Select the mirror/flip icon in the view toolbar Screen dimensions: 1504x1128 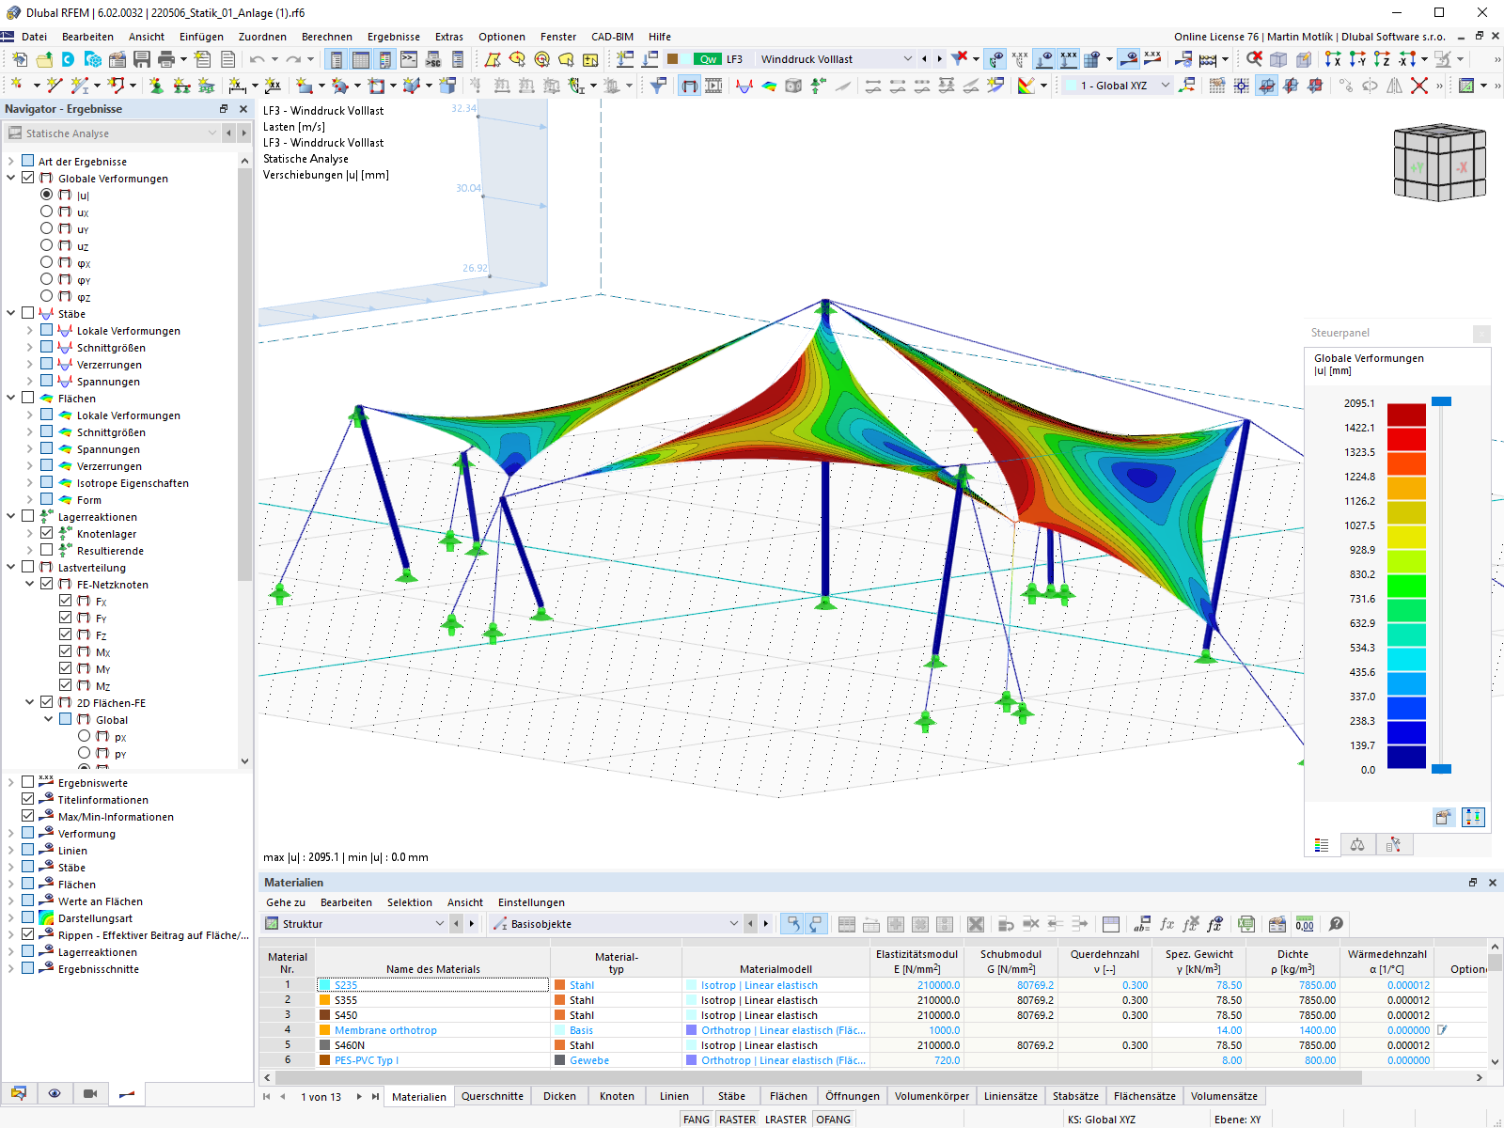[x=1394, y=86]
